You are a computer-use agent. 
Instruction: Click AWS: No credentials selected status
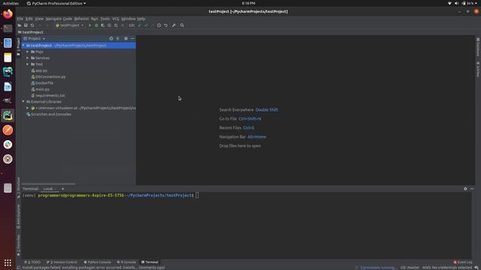click(446, 268)
